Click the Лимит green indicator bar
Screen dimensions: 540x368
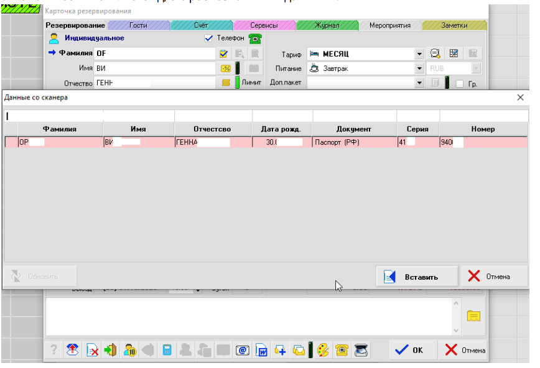[237, 83]
